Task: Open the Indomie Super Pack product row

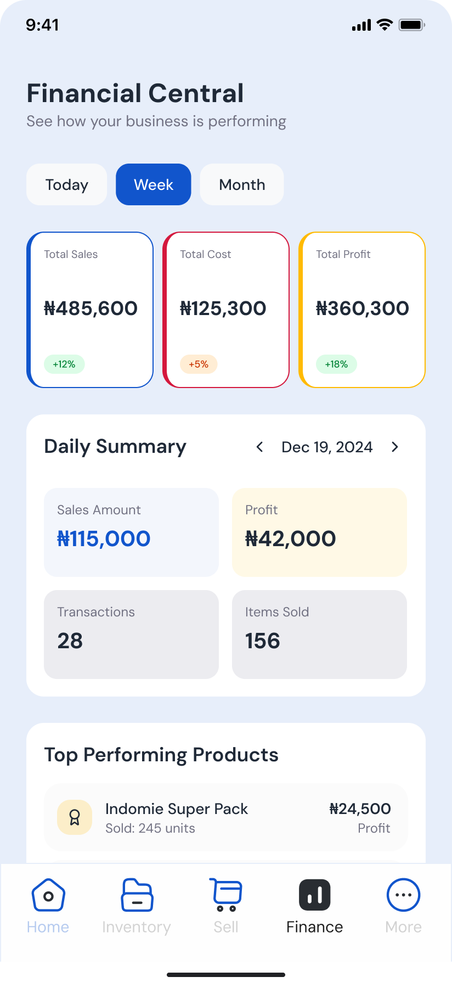Action: point(226,818)
